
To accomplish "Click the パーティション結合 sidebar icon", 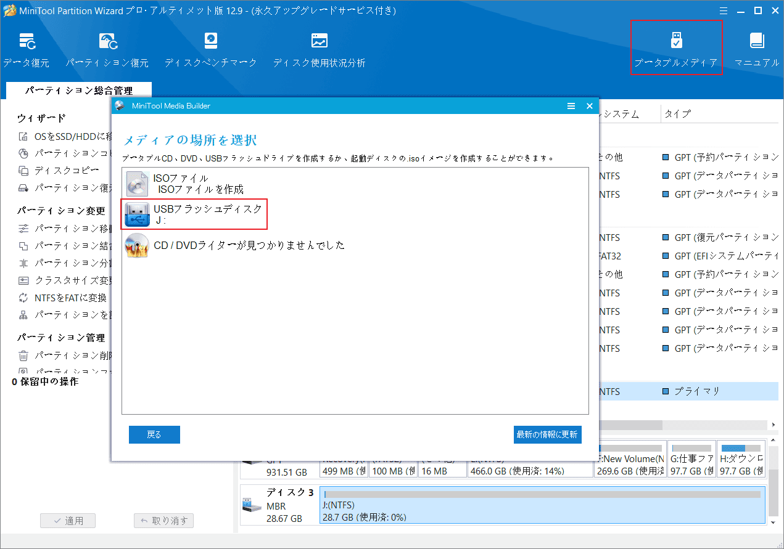I will (x=23, y=246).
